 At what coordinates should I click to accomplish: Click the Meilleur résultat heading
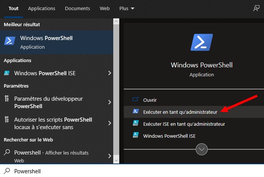coord(22,25)
